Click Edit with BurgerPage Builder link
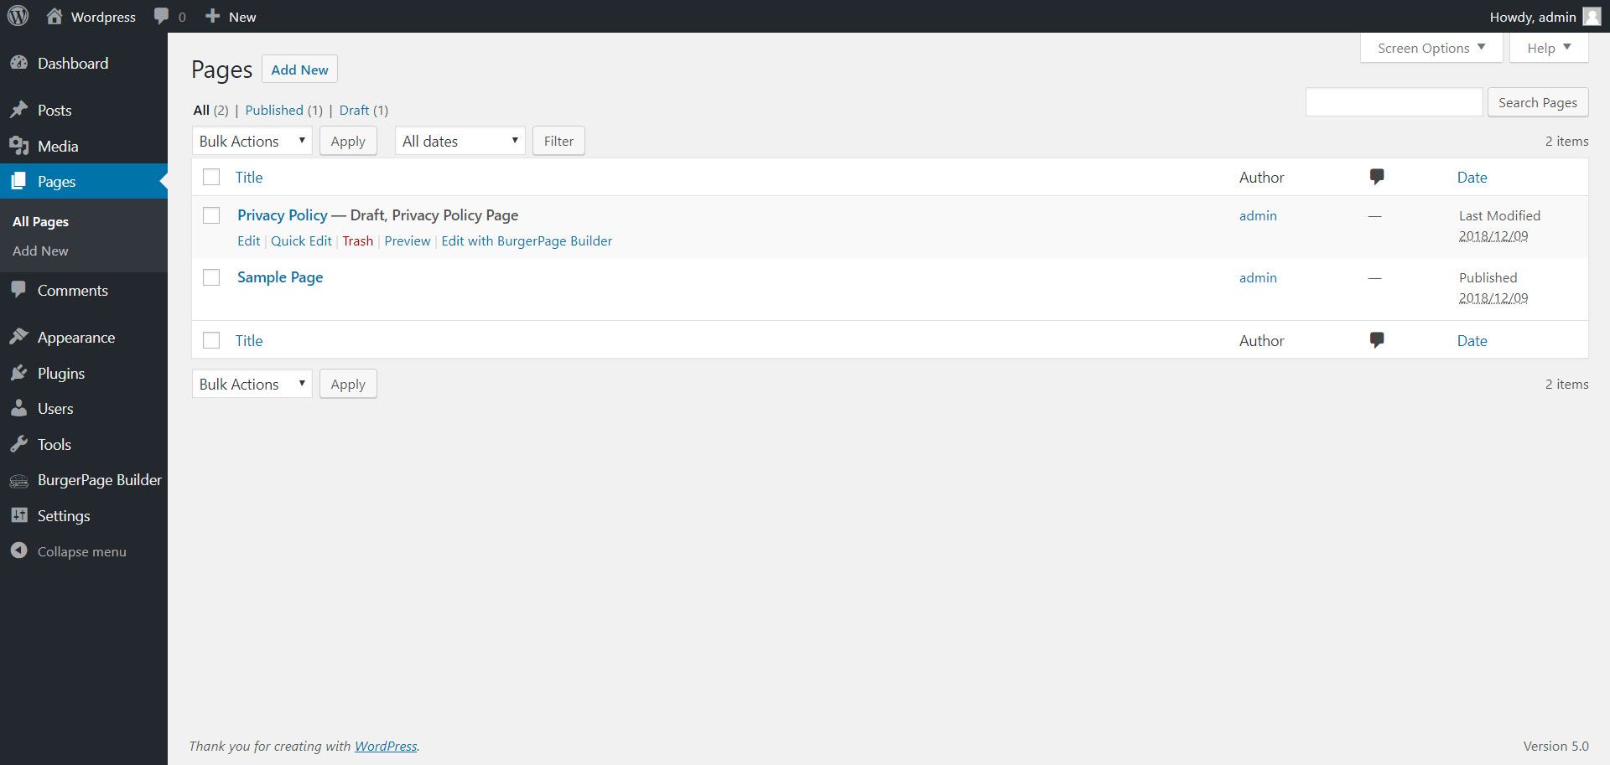This screenshot has width=1610, height=765. point(527,240)
